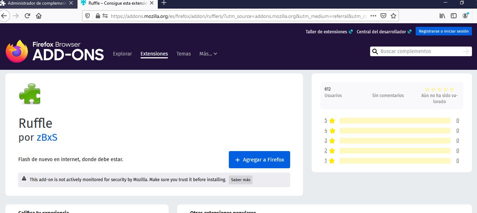This screenshot has width=477, height=213.
Task: Save page to Pocket
Action: coord(383,16)
